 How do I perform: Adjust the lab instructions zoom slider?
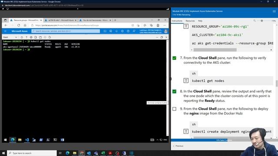coord(261,21)
